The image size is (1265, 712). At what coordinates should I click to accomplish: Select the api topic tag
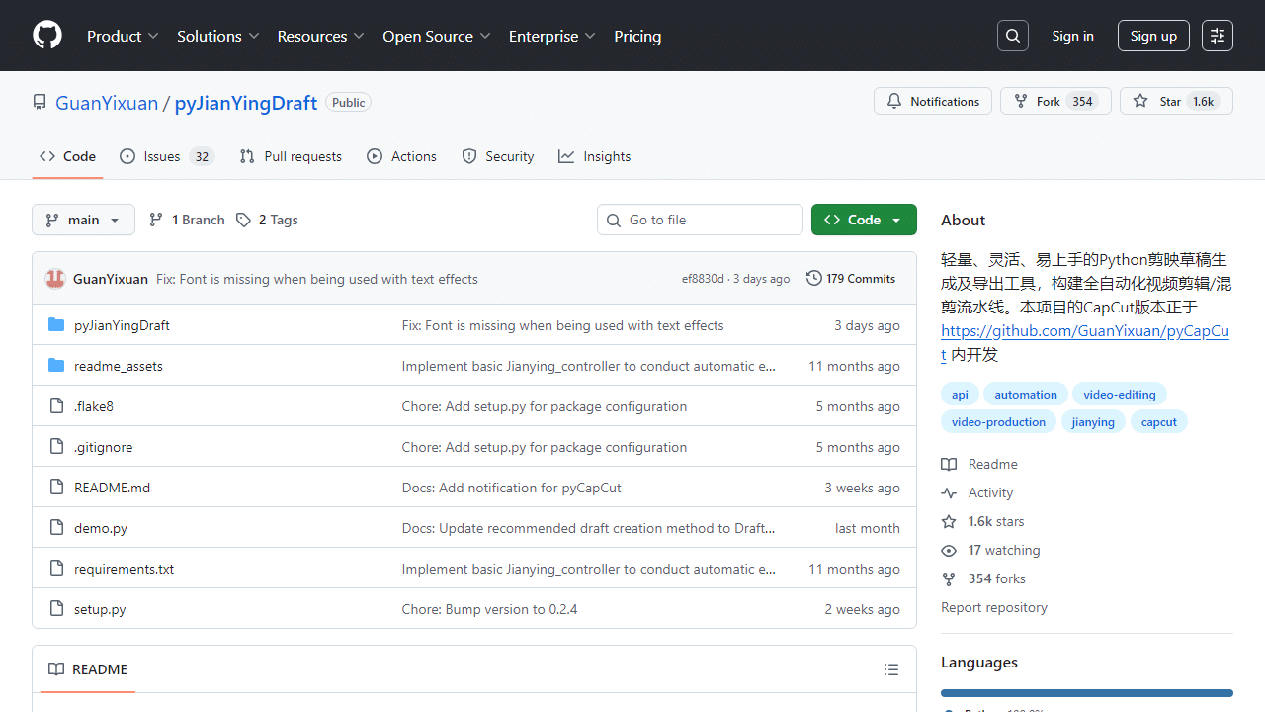[960, 395]
